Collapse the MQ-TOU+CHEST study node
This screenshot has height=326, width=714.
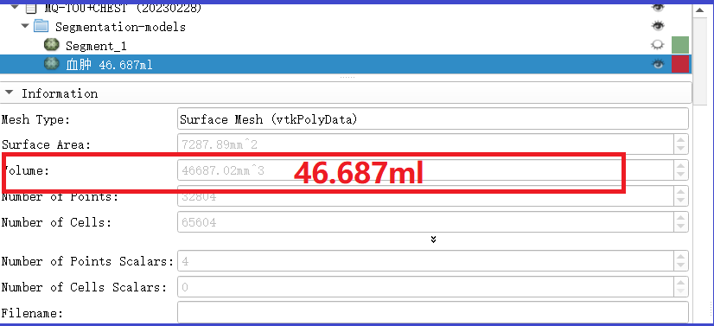(14, 7)
